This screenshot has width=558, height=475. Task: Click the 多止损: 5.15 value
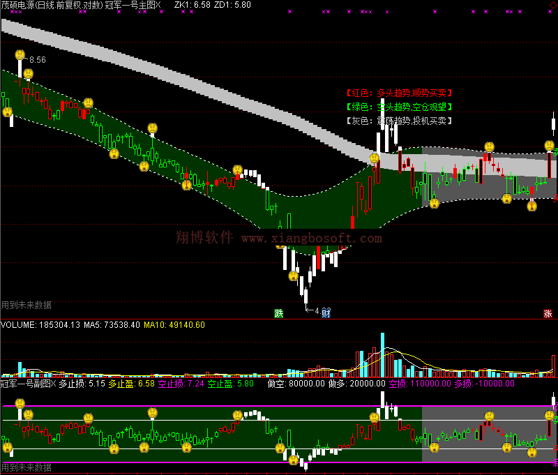pos(82,384)
